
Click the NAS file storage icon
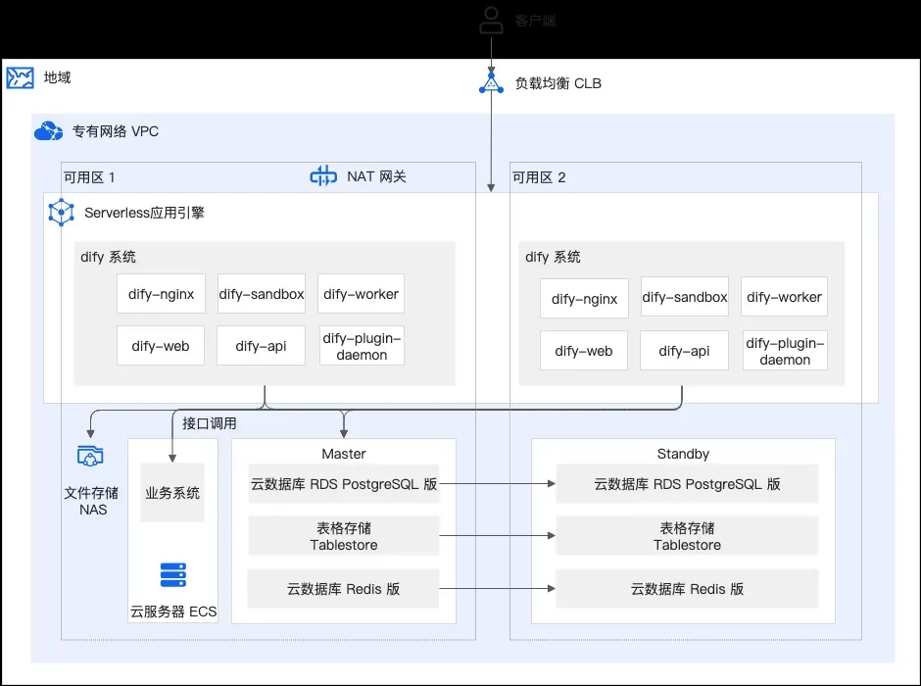pos(90,456)
